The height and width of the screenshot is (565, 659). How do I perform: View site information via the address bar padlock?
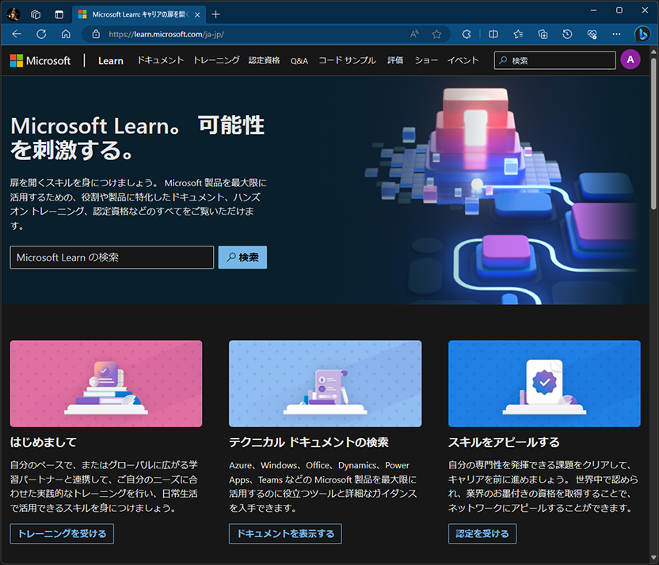pos(94,34)
